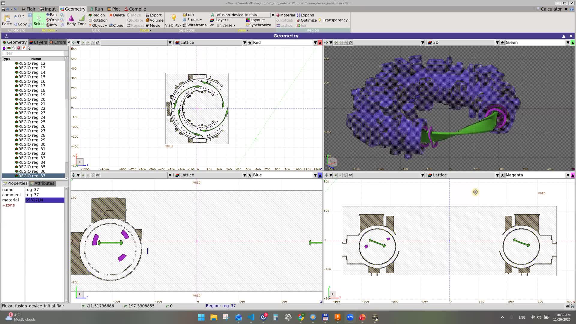Image resolution: width=576 pixels, height=324 pixels.
Task: Open Google Chrome from the taskbar
Action: (x=301, y=317)
